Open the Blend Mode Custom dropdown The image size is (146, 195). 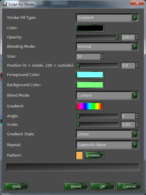[107, 95]
